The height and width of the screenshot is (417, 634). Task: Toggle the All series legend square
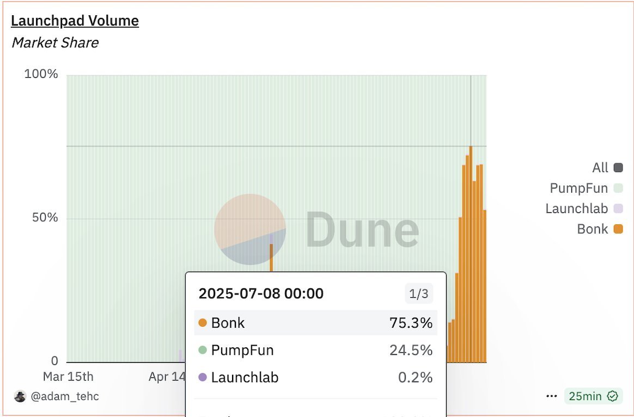[618, 168]
